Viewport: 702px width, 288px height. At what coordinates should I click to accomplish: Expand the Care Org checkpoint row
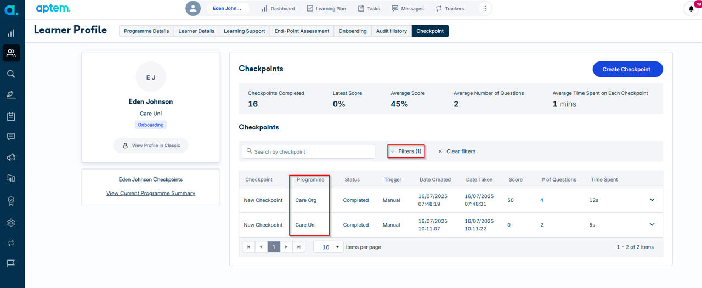click(x=652, y=200)
